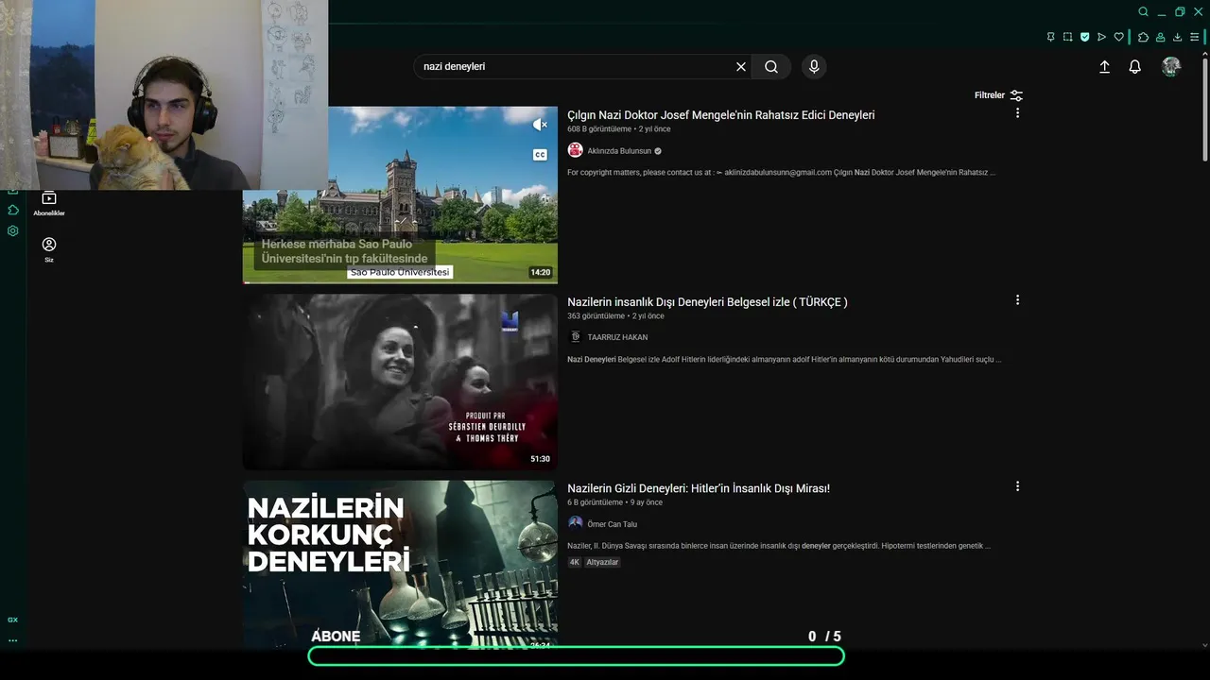Open 'Nazilerin insanlık Dışı Deneyleri Belgesel' title
The width and height of the screenshot is (1210, 680).
coord(707,302)
